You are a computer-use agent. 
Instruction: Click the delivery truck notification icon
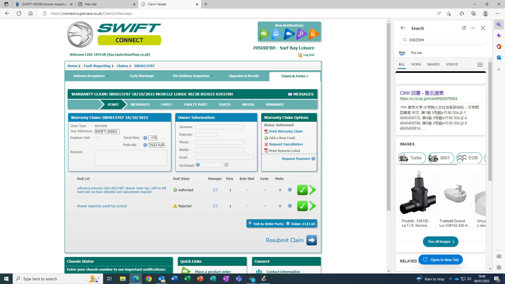tap(289, 34)
